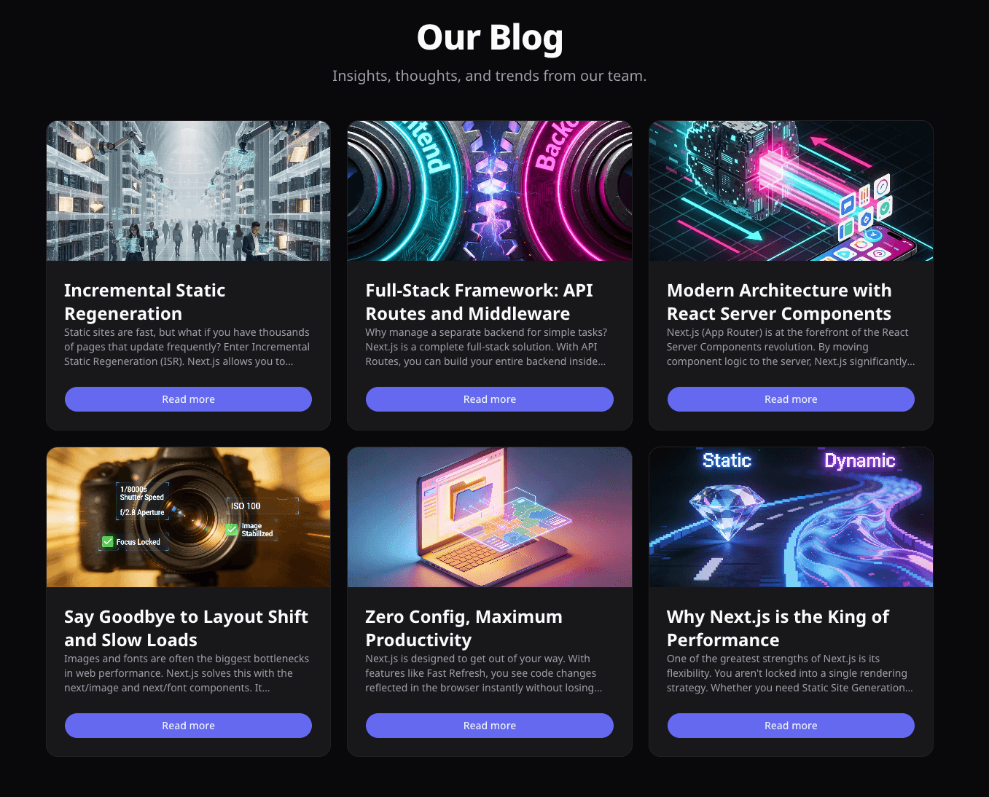
Task: Open Read more for React Server Components post
Action: pos(791,399)
